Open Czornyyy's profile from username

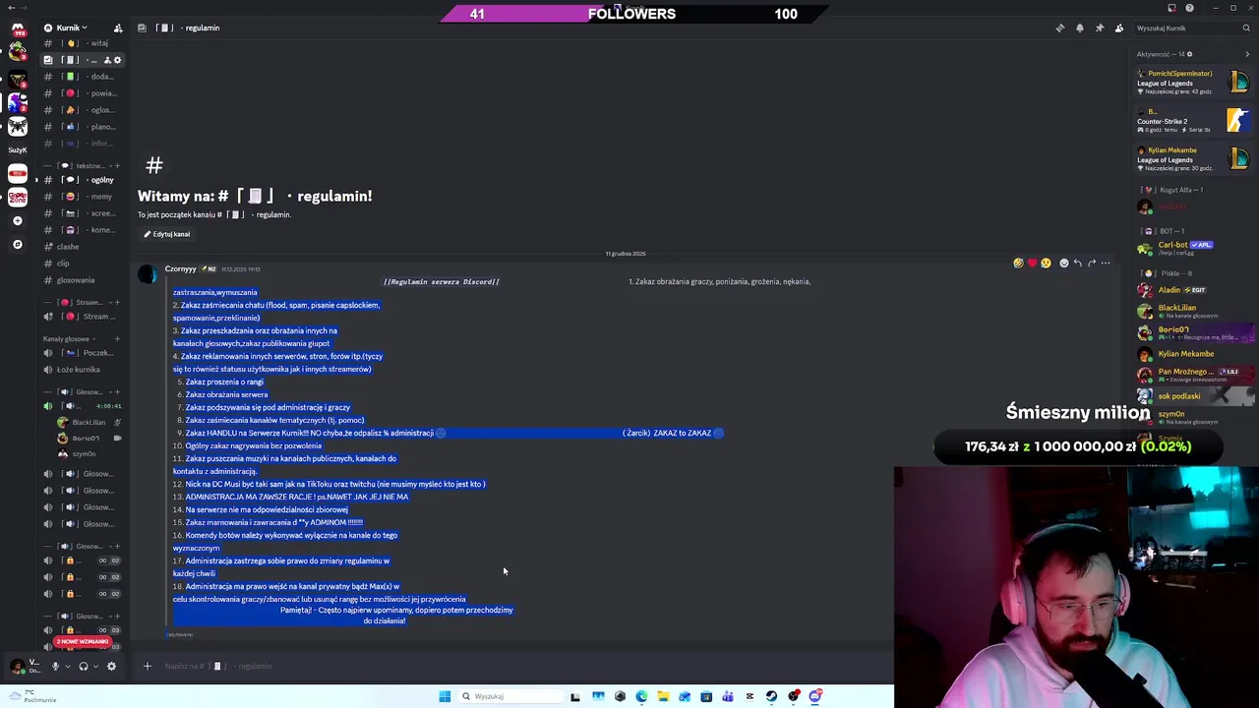pyautogui.click(x=180, y=268)
